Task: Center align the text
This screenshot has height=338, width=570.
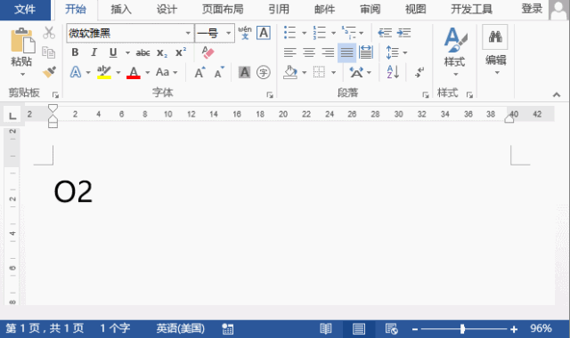Action: point(309,52)
